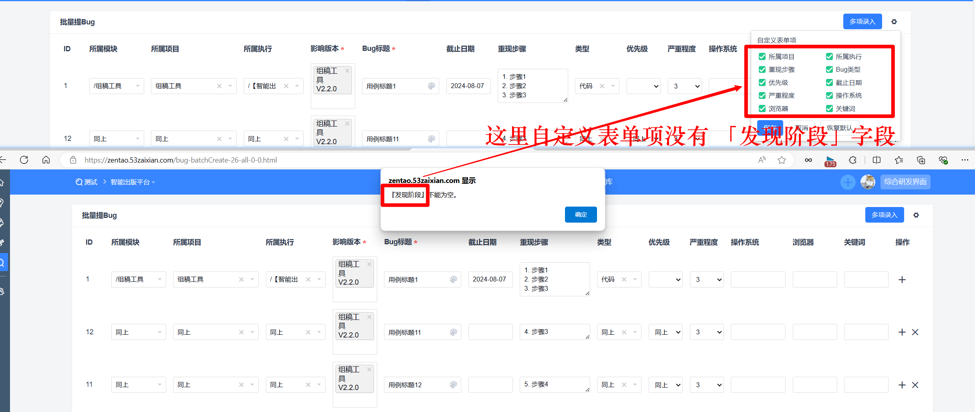Pick a title color for 用例标题12 in browser window
Image resolution: width=975 pixels, height=412 pixels.
pos(453,385)
